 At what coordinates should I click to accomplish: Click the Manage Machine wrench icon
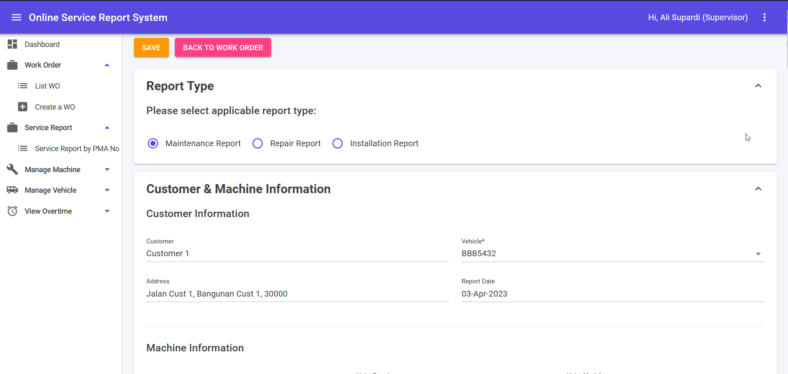(x=12, y=169)
